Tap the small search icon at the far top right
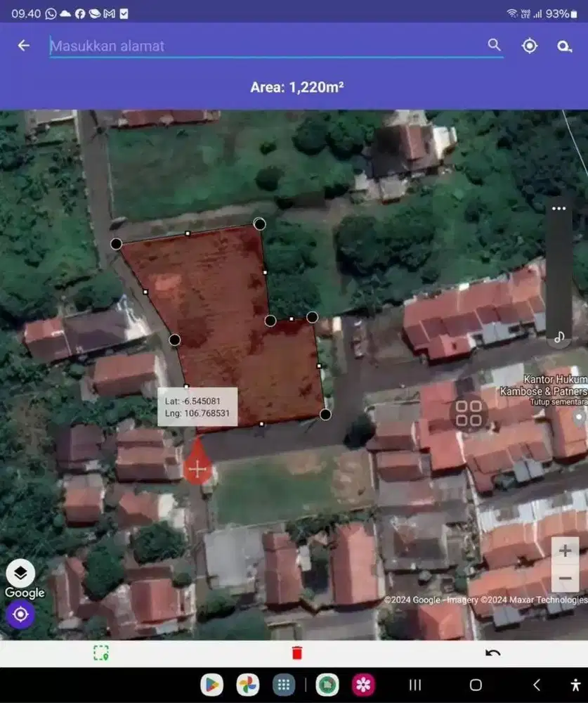 564,46
